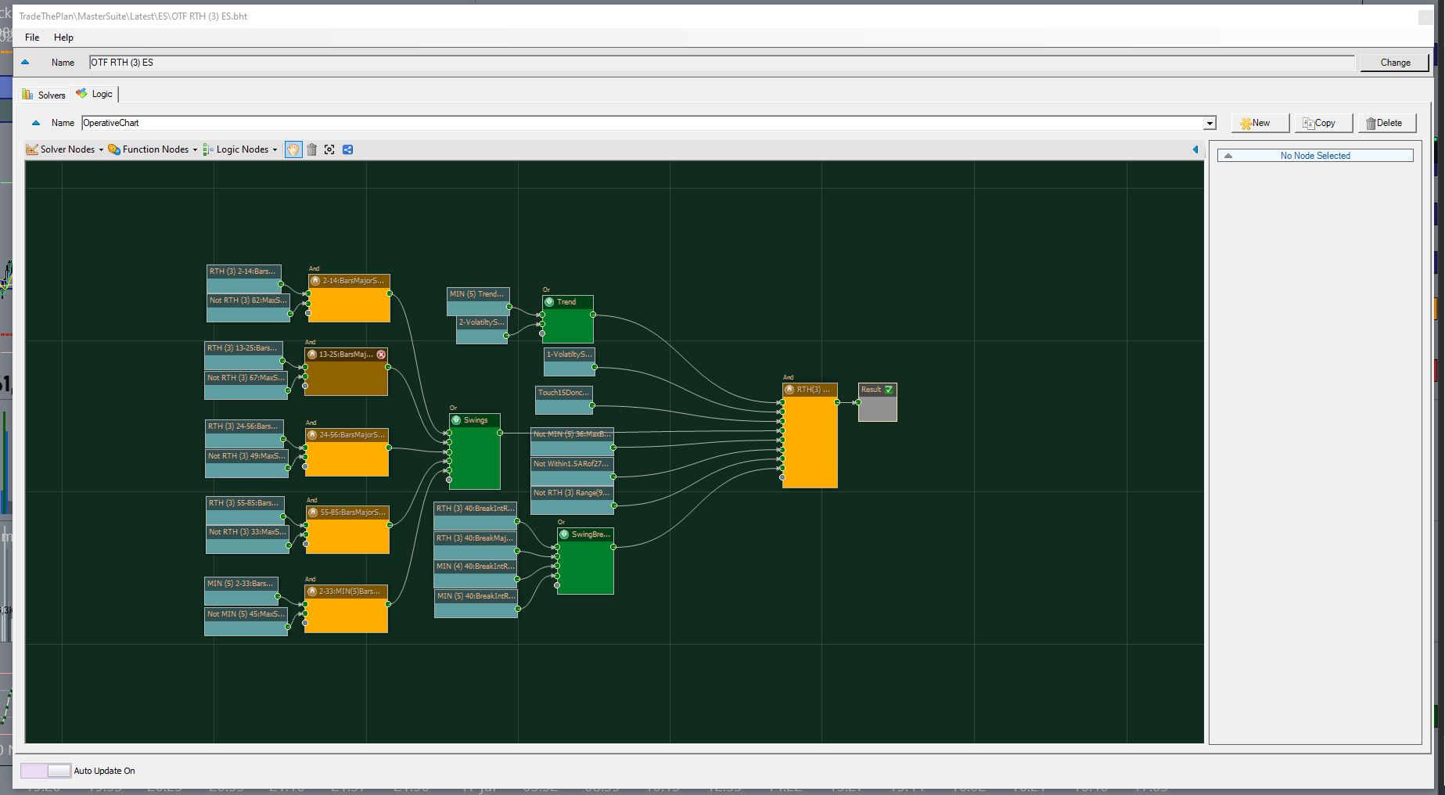
Task: Click the output port of 2-14:BarsMajorS node
Action: [390, 293]
